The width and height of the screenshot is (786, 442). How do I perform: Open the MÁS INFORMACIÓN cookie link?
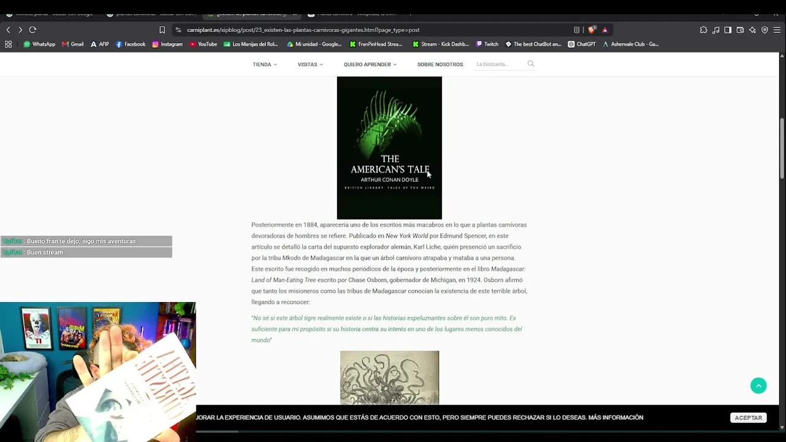tap(616, 417)
